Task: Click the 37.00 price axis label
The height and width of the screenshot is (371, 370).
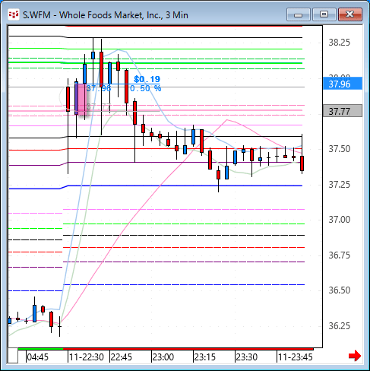Action: [x=340, y=219]
